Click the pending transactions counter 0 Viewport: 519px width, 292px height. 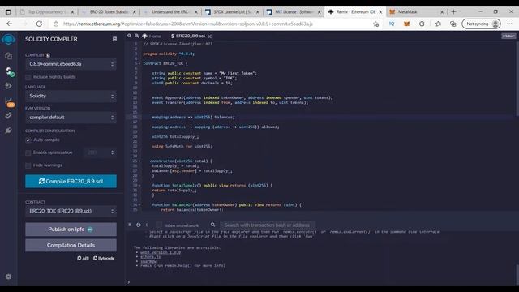[x=147, y=225]
